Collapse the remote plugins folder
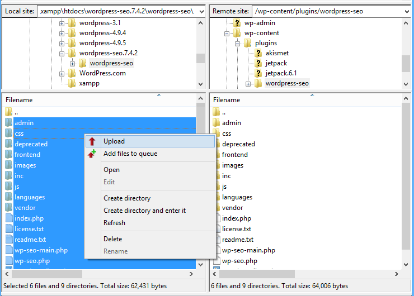Image resolution: width=414 pixels, height=296 pixels. pos(238,44)
